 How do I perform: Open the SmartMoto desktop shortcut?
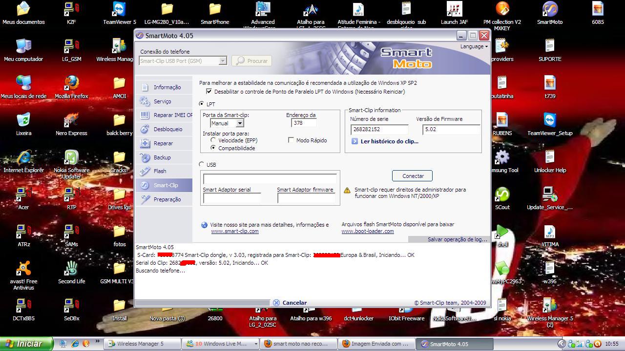(x=550, y=13)
